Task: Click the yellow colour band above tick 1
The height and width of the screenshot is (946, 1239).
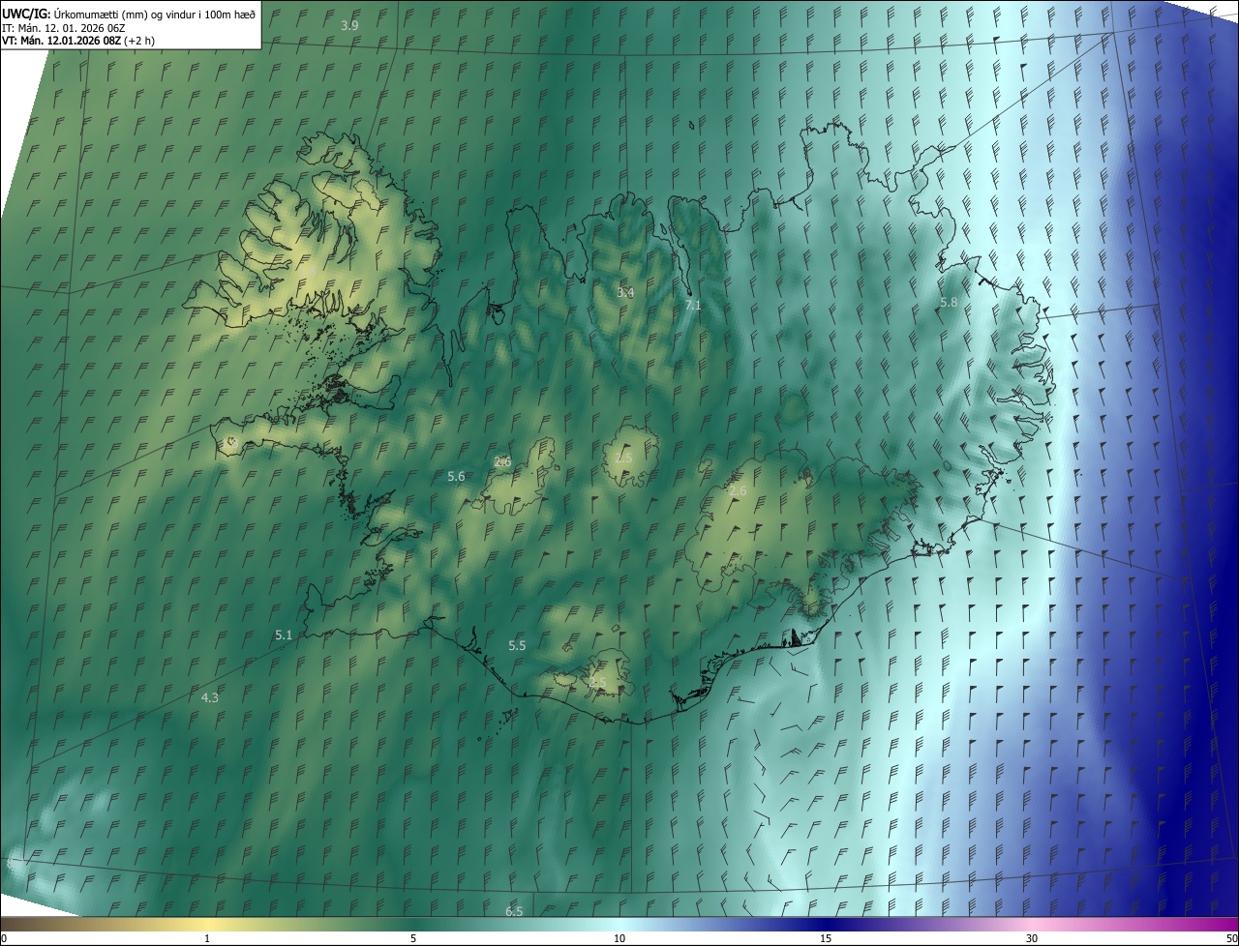Action: pos(207,925)
